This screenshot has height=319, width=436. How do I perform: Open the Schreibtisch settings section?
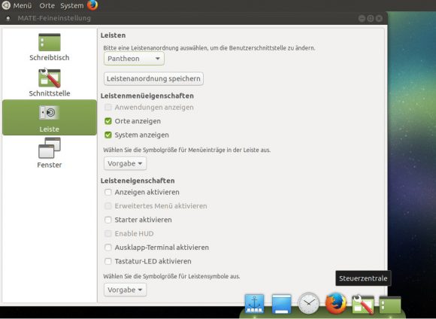(x=49, y=47)
